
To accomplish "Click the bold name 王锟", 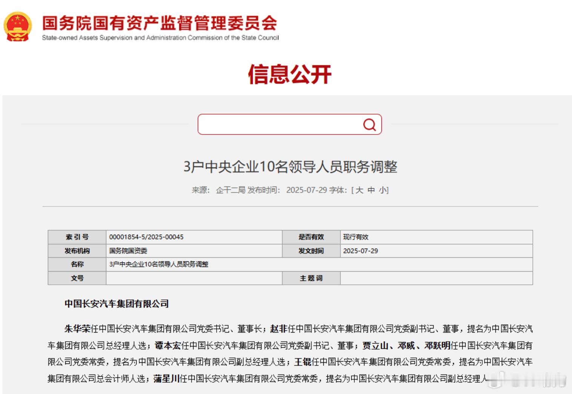I will point(303,362).
